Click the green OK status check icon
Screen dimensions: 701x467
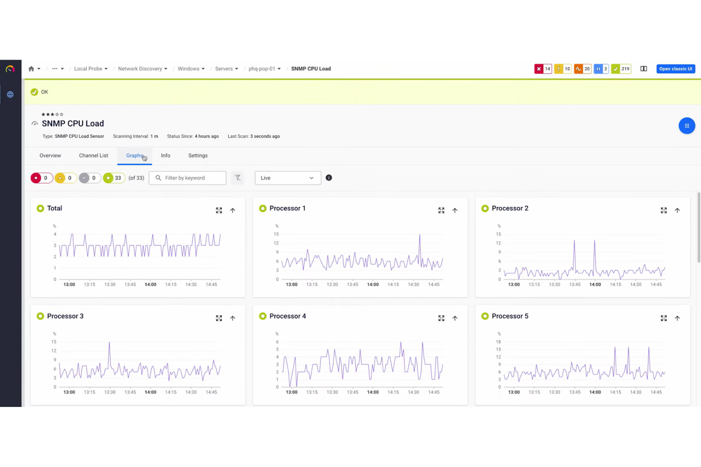(x=34, y=92)
